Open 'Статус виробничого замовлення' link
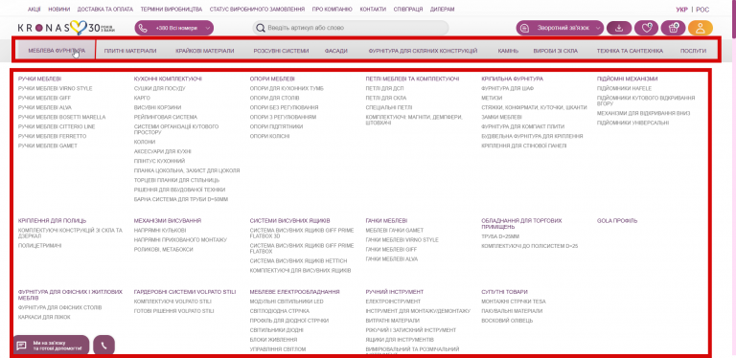The height and width of the screenshot is (358, 736). [257, 10]
